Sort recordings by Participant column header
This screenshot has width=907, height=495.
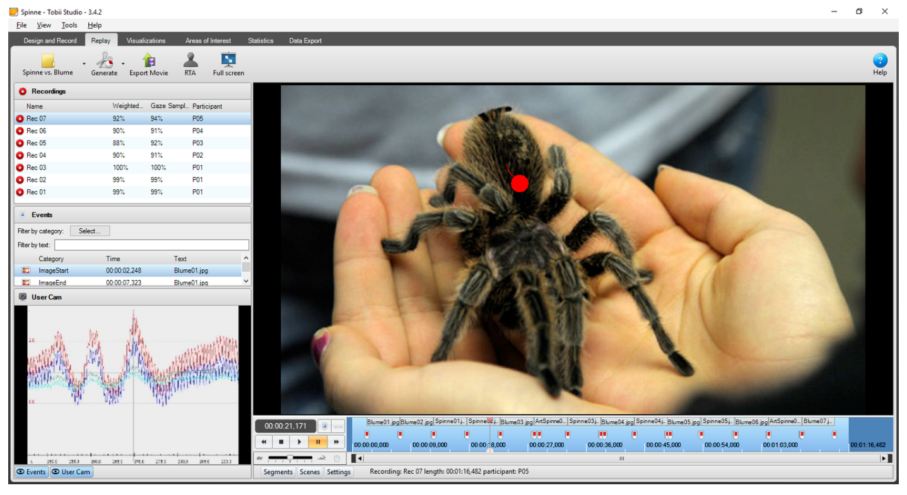[x=208, y=107]
